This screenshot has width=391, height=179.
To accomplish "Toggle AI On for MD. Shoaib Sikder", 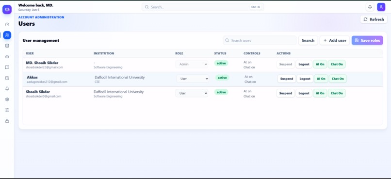I will pos(320,64).
